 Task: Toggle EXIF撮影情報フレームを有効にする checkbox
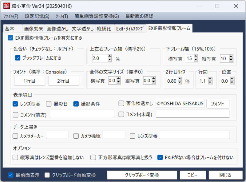[10, 38]
